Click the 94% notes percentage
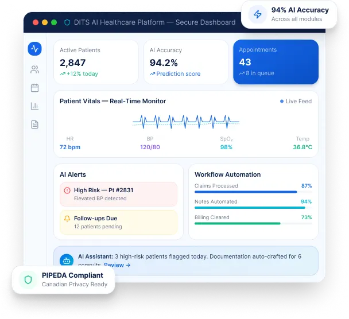Image resolution: width=349 pixels, height=319 pixels. tap(307, 201)
